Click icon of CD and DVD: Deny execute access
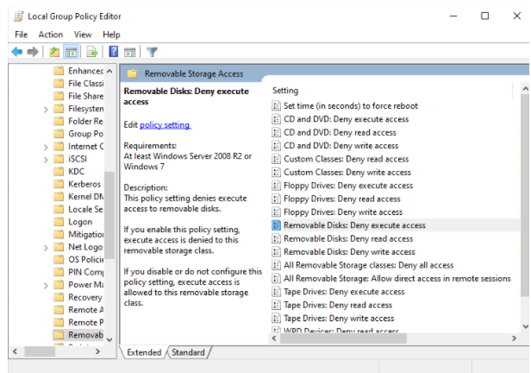 (277, 119)
